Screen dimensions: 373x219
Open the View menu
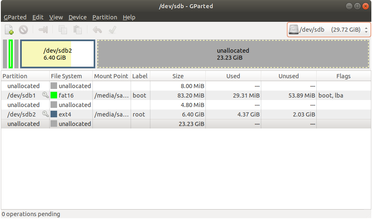click(x=56, y=17)
